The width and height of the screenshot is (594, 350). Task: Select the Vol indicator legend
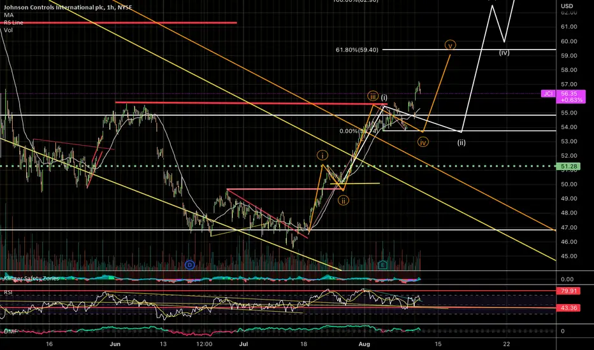click(x=8, y=30)
